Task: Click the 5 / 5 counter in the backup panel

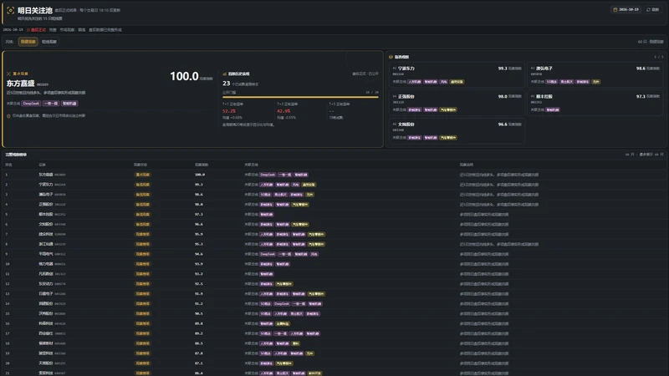Action: [x=659, y=57]
